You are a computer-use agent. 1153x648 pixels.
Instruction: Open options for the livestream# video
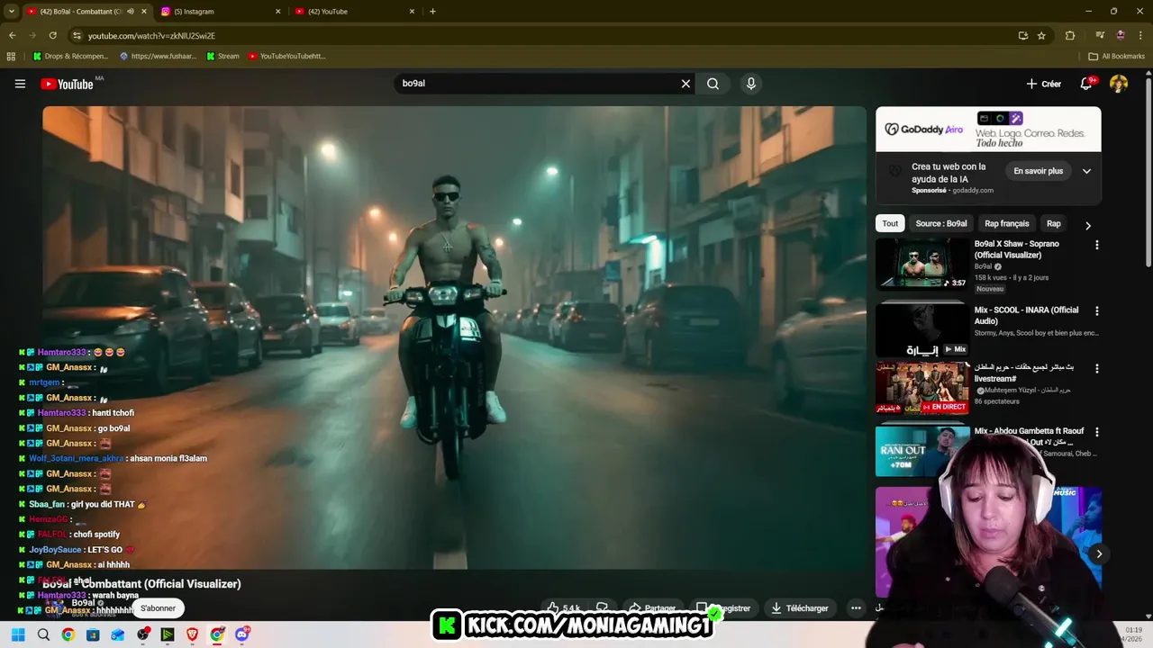(x=1096, y=368)
